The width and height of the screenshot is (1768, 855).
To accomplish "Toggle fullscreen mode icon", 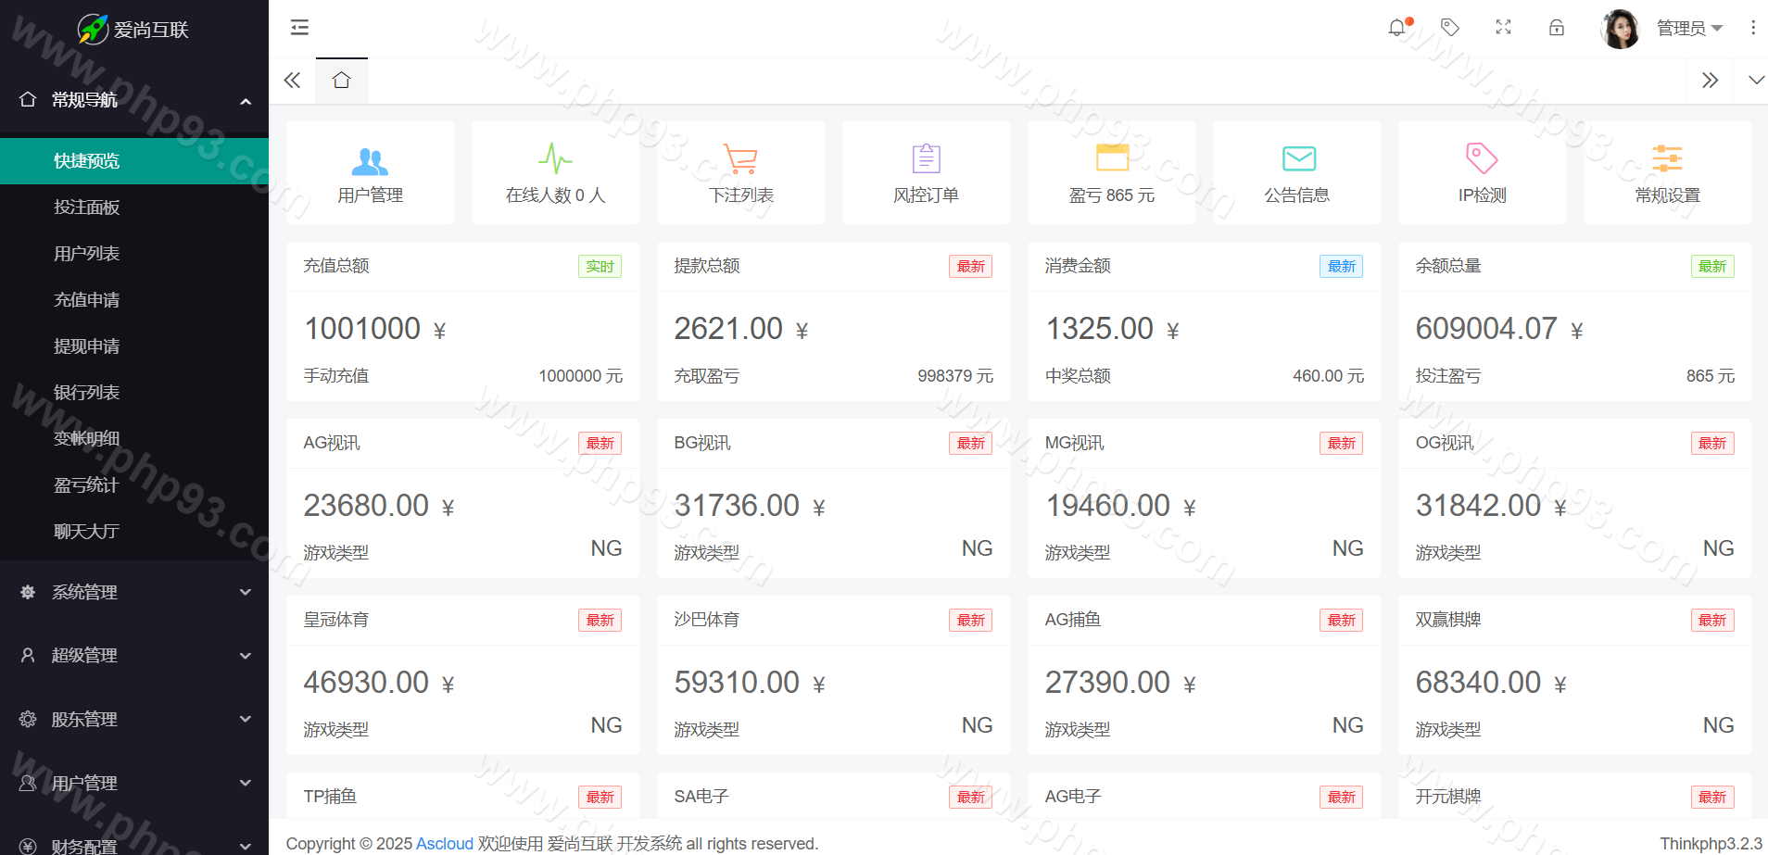I will (1503, 28).
